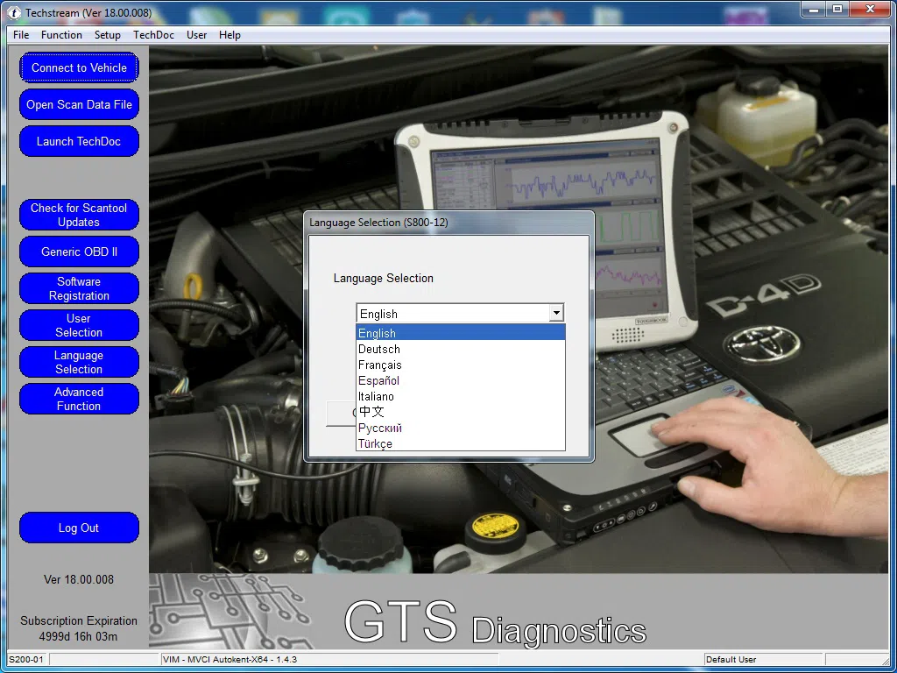
Task: Click the Techstream app icon in title bar
Action: coord(14,13)
